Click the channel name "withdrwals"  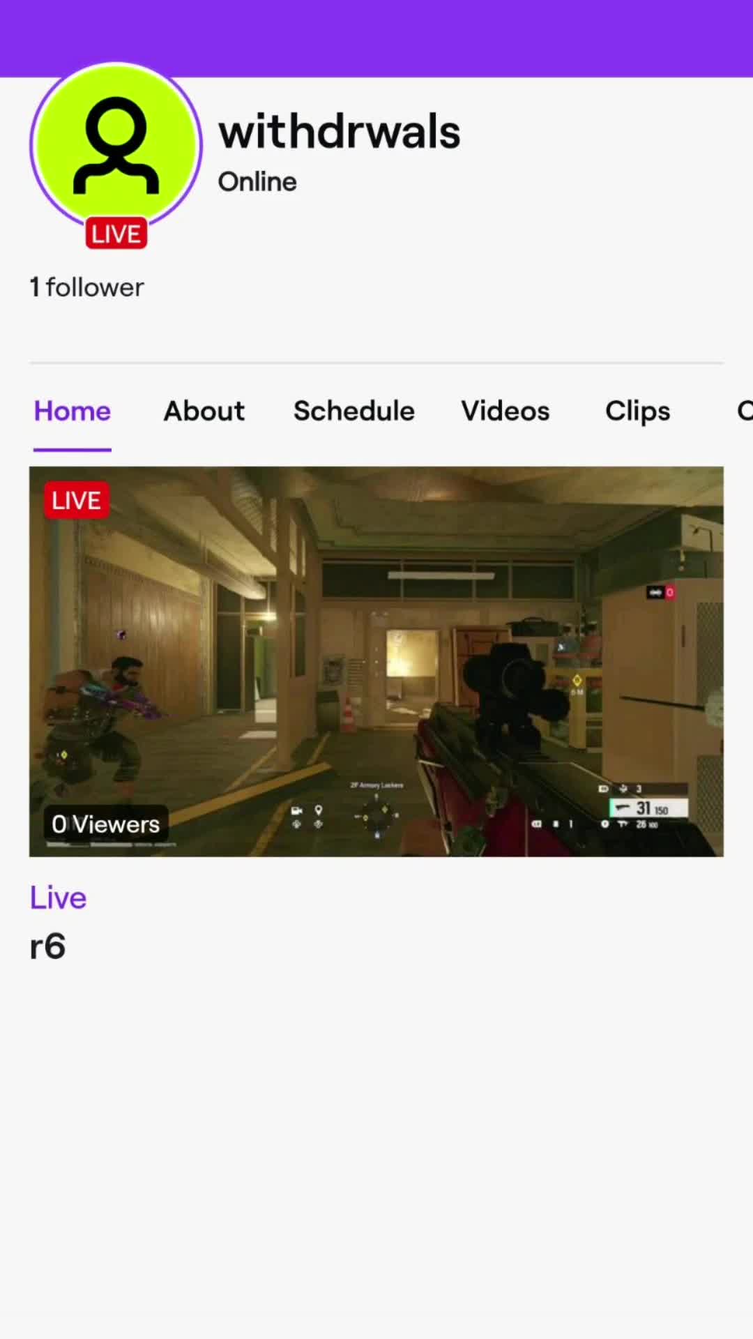340,131
